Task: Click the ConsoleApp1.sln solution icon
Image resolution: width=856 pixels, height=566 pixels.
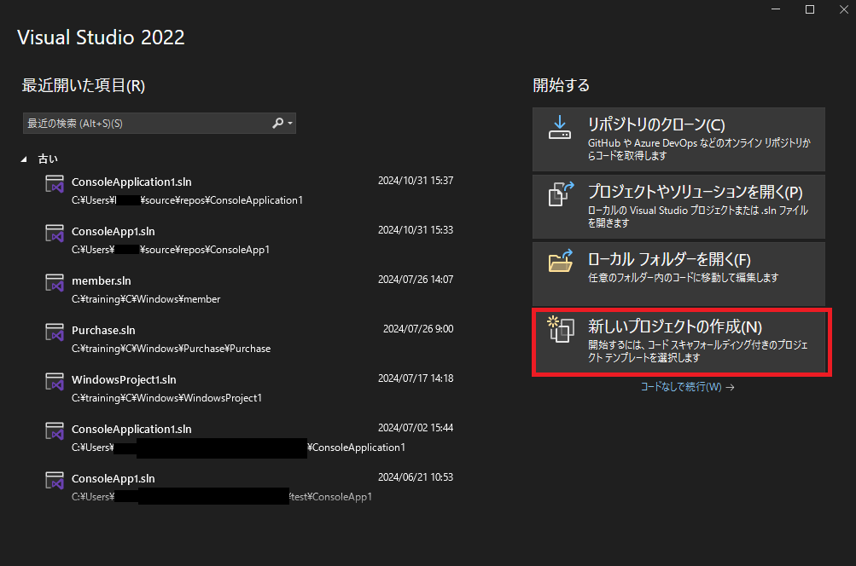Action: pyautogui.click(x=54, y=234)
